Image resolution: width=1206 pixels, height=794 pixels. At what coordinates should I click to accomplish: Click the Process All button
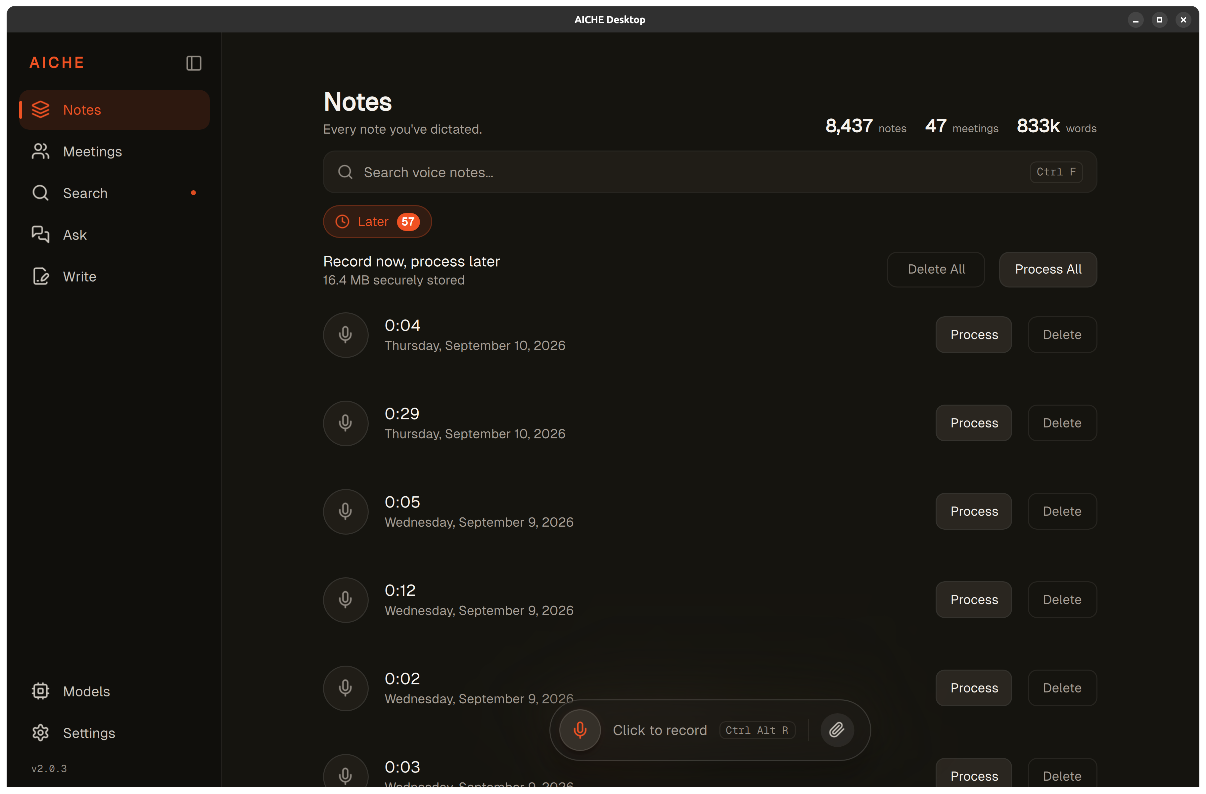point(1048,269)
